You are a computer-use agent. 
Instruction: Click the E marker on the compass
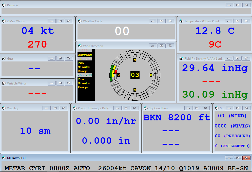[151, 75]
